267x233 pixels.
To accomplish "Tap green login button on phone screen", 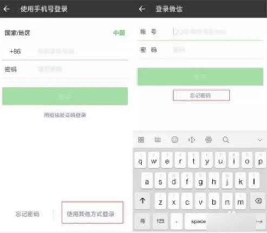I will pyautogui.click(x=65, y=96).
